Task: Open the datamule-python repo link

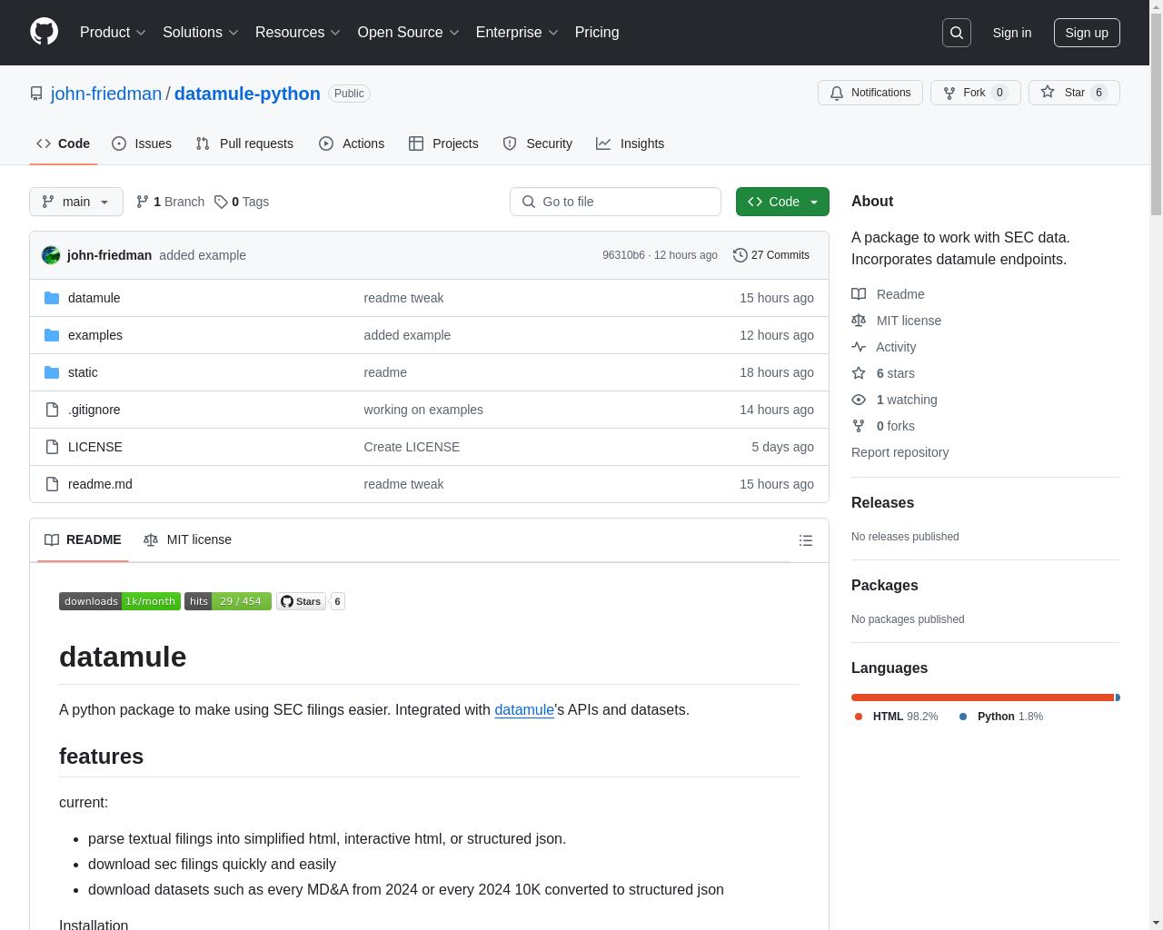Action: point(247,94)
